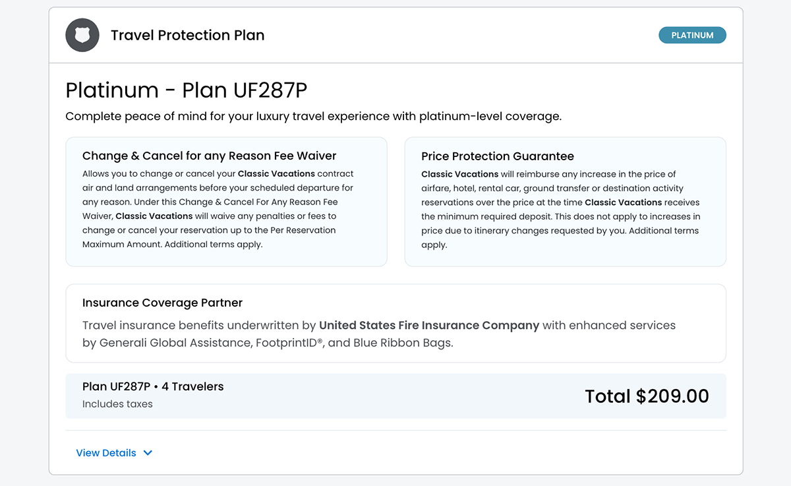Click the Price Protection Guarantee heading
This screenshot has width=791, height=486.
point(497,156)
